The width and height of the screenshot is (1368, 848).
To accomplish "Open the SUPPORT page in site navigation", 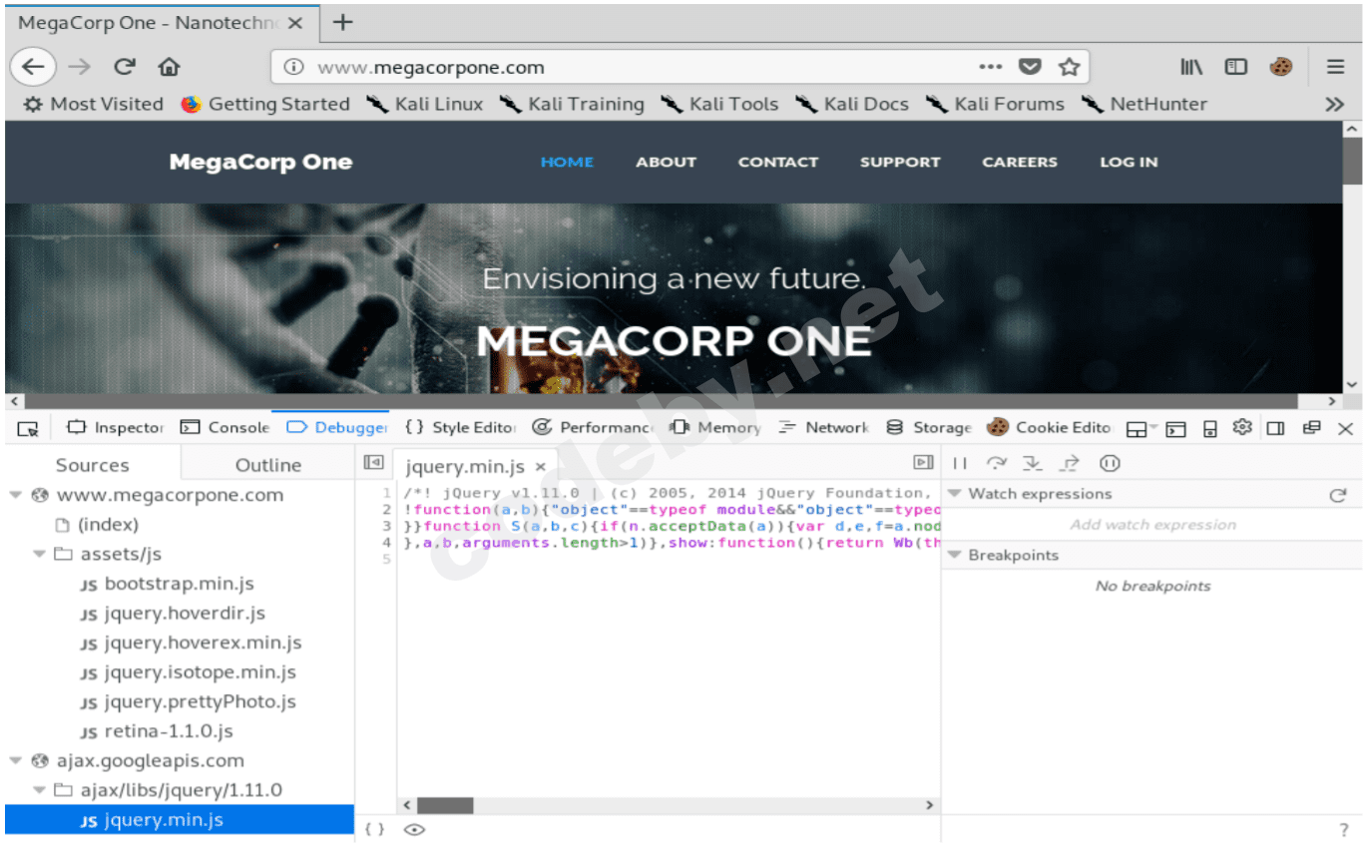I will [x=900, y=162].
